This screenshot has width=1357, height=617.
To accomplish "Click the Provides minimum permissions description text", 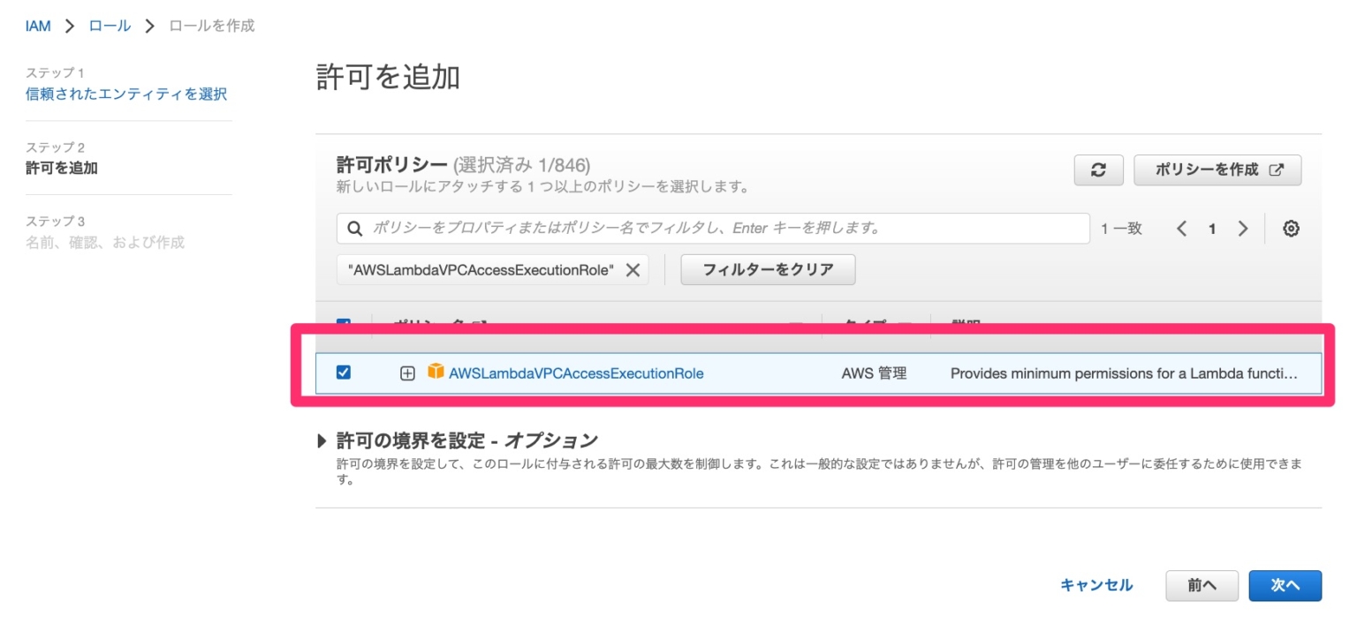I will 1124,373.
